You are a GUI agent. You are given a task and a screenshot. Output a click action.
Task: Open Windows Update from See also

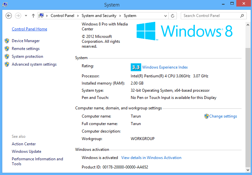[26, 151]
